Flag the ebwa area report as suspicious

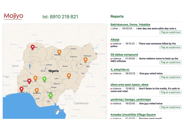point(170,92)
